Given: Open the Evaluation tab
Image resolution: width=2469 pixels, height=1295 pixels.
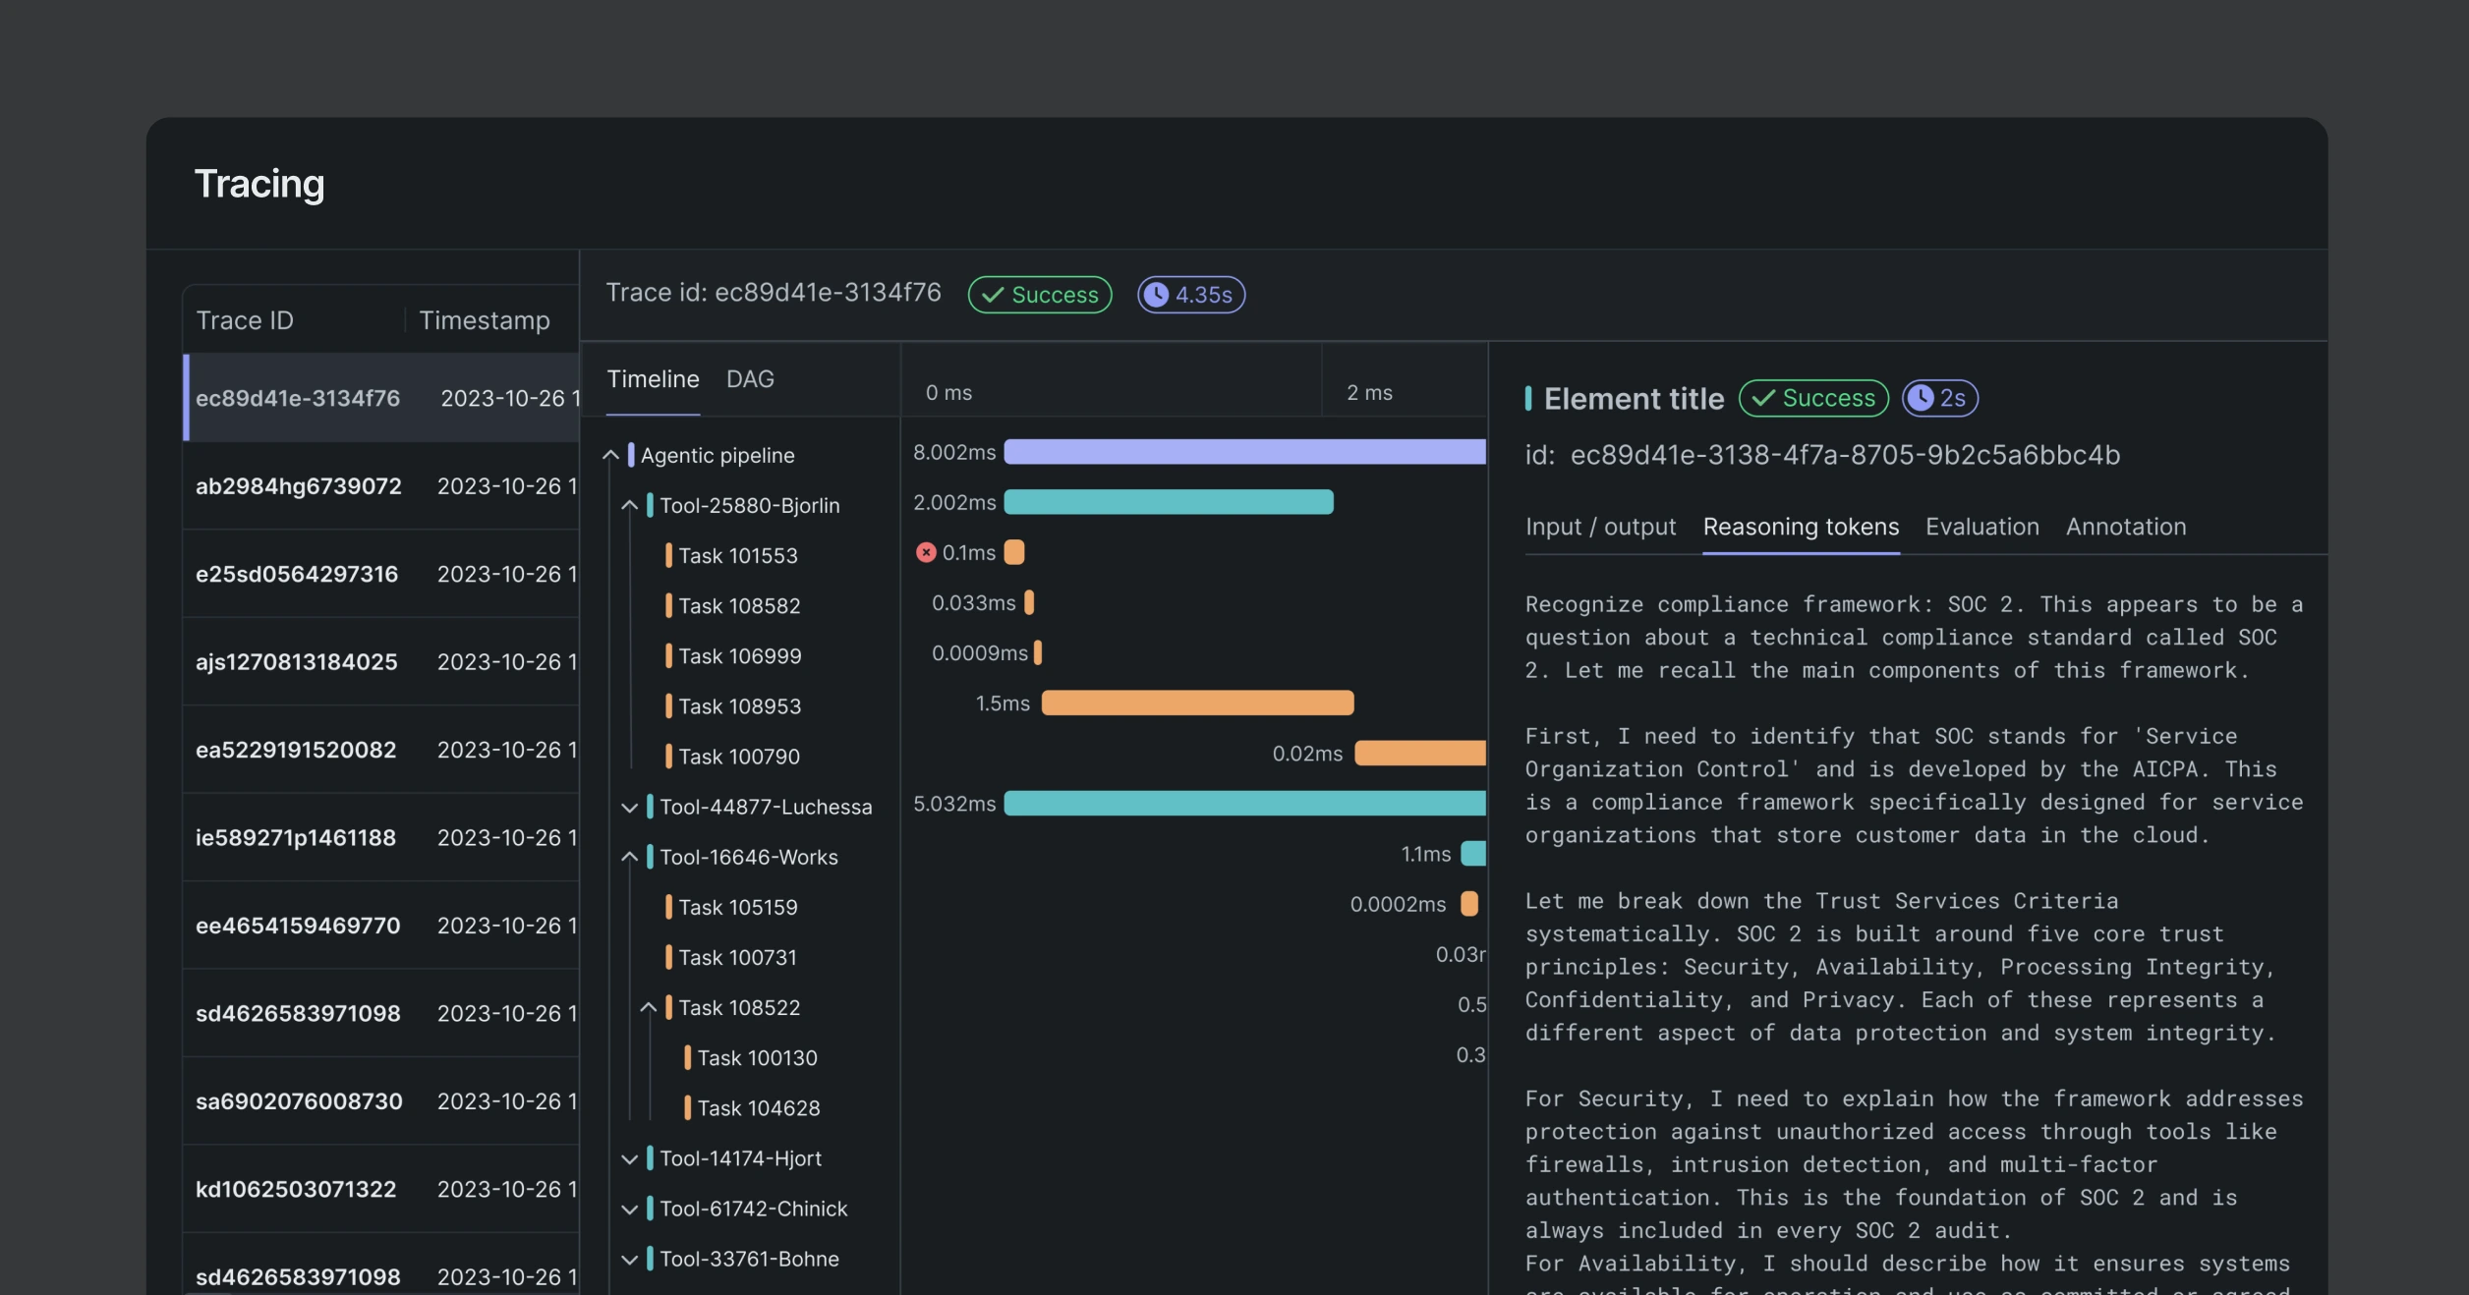Looking at the screenshot, I should click(1981, 527).
